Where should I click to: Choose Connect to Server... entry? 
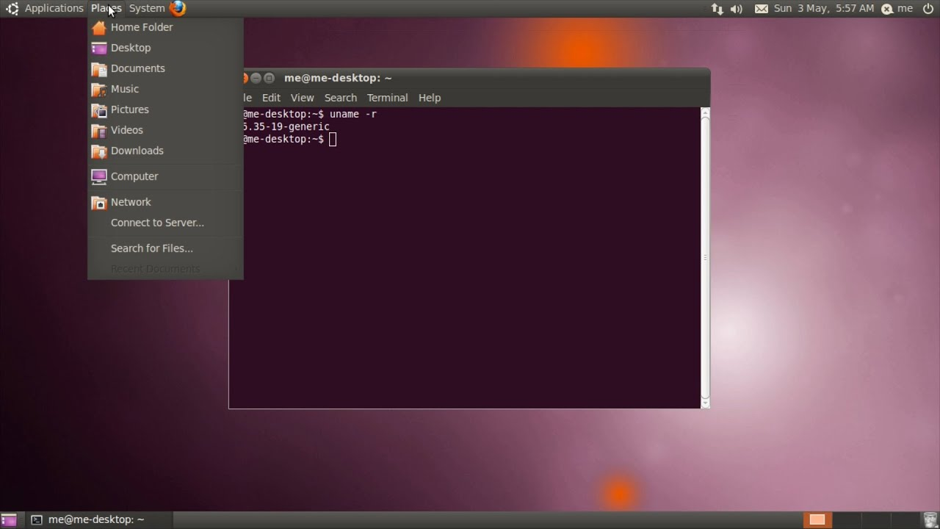click(x=165, y=223)
